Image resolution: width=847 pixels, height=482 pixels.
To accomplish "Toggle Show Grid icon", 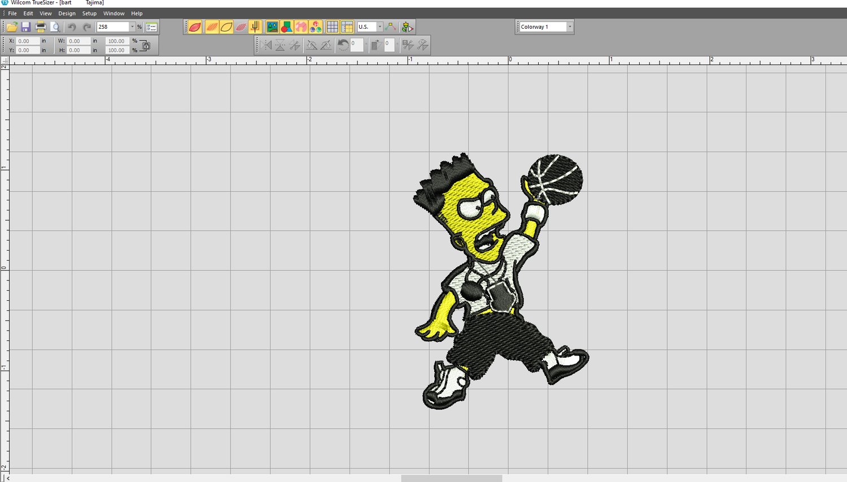I will click(x=333, y=27).
